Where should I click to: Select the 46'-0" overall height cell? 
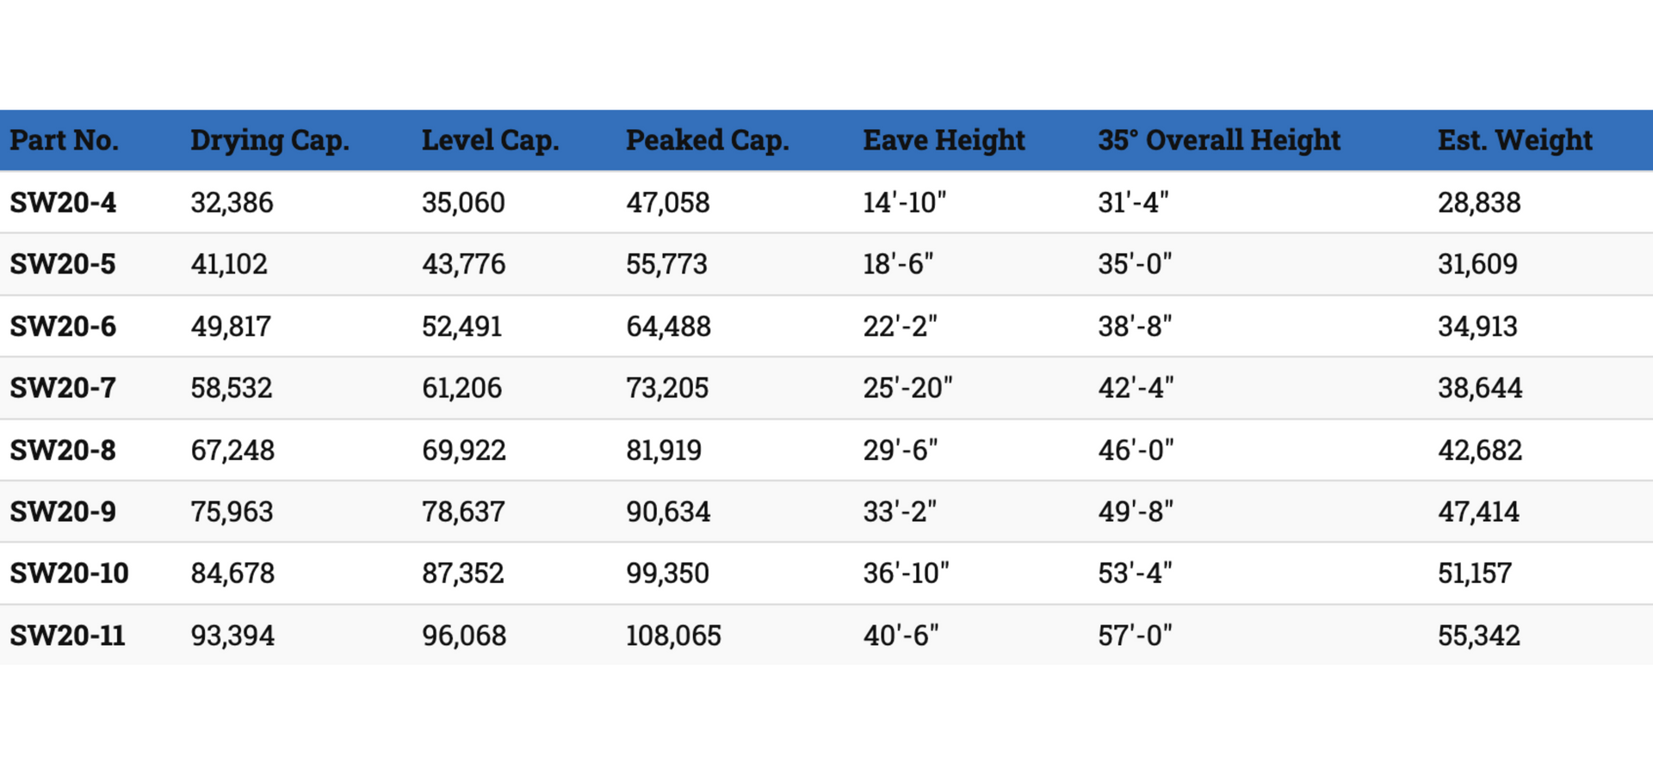click(1136, 451)
